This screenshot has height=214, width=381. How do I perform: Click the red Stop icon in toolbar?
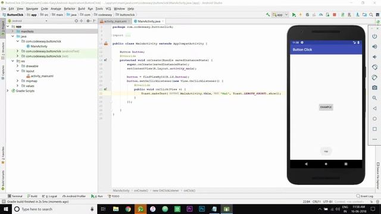(x=335, y=15)
